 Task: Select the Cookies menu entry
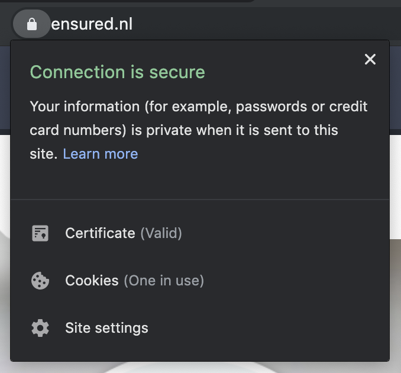pyautogui.click(x=92, y=281)
